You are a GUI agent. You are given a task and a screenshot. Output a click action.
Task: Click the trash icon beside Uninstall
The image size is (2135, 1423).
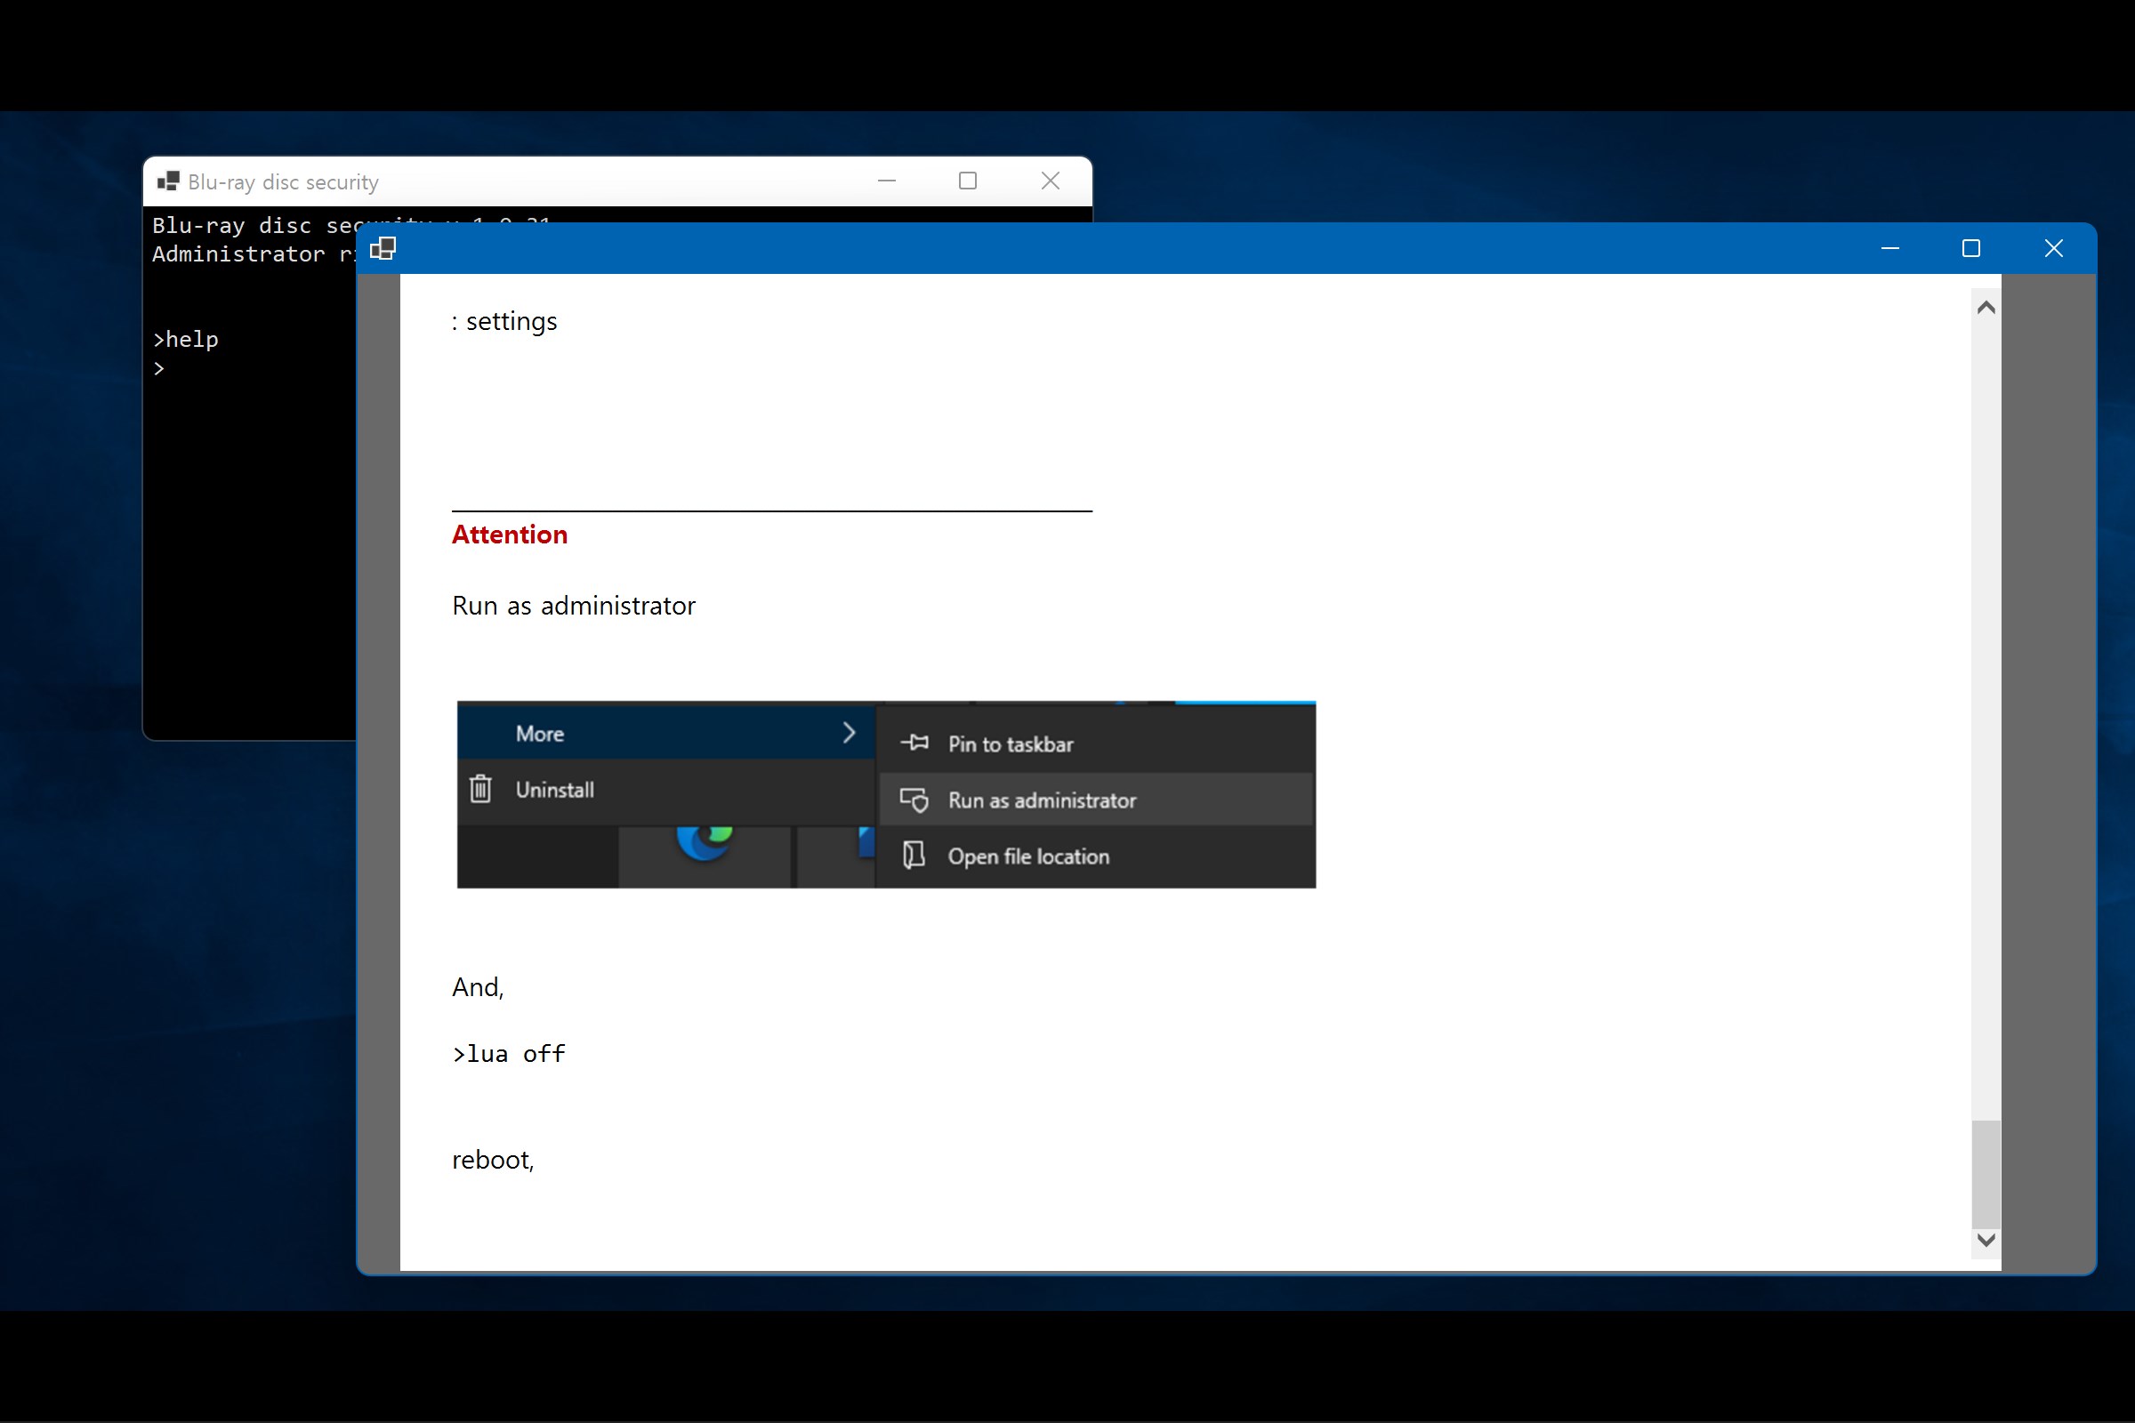[x=480, y=789]
